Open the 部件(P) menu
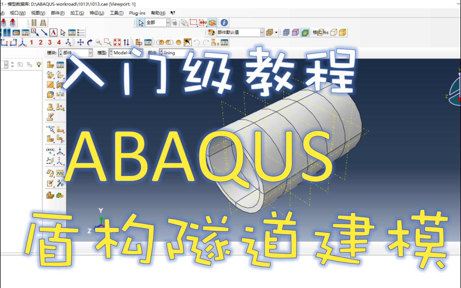Image resolution: width=461 pixels, height=288 pixels. [x=58, y=13]
